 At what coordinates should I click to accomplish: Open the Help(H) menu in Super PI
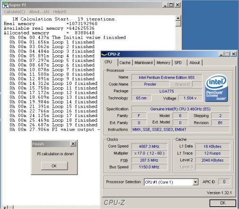coord(60,12)
